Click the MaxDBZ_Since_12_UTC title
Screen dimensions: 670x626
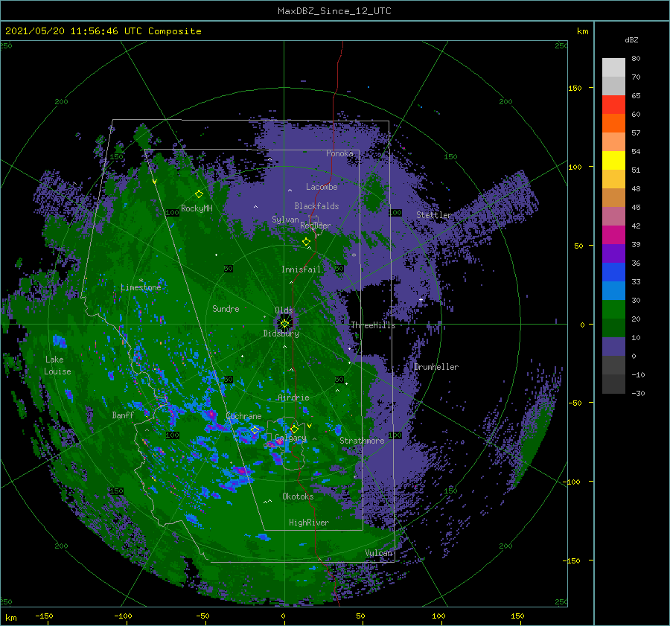click(x=334, y=11)
